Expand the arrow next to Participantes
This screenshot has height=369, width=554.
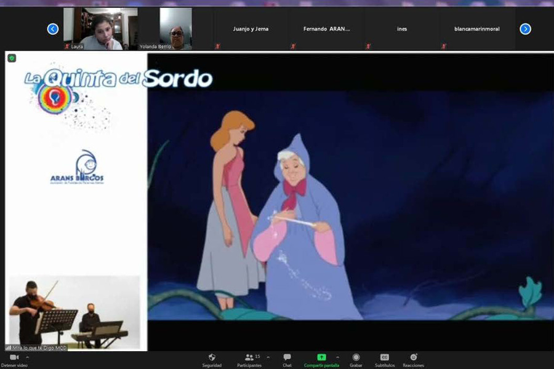(x=268, y=357)
